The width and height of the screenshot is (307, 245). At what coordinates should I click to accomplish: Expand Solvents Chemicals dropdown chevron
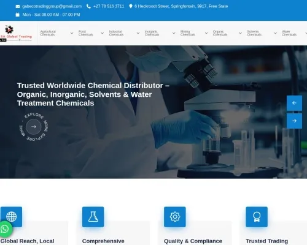276,33
